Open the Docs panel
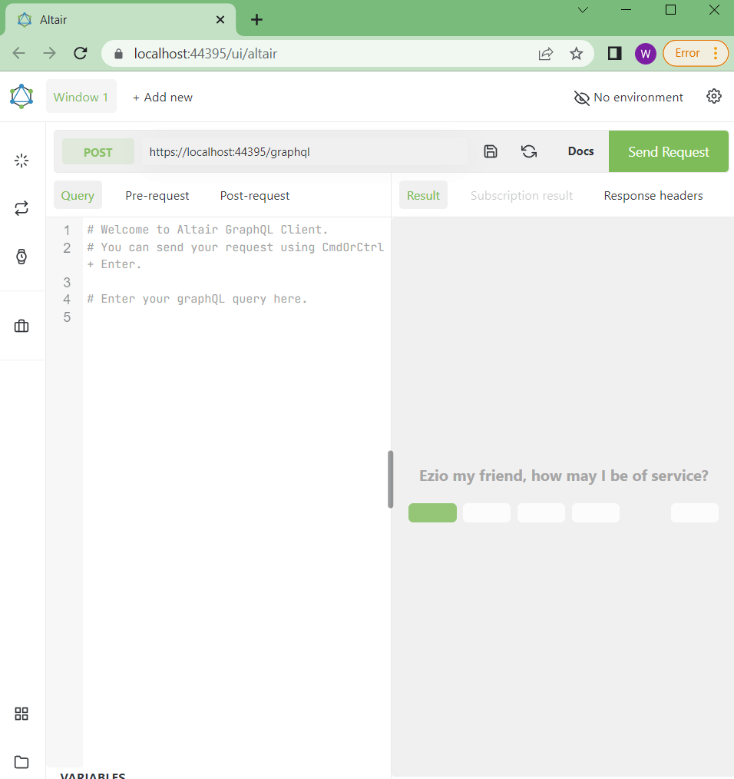The width and height of the screenshot is (734, 779). pos(580,151)
